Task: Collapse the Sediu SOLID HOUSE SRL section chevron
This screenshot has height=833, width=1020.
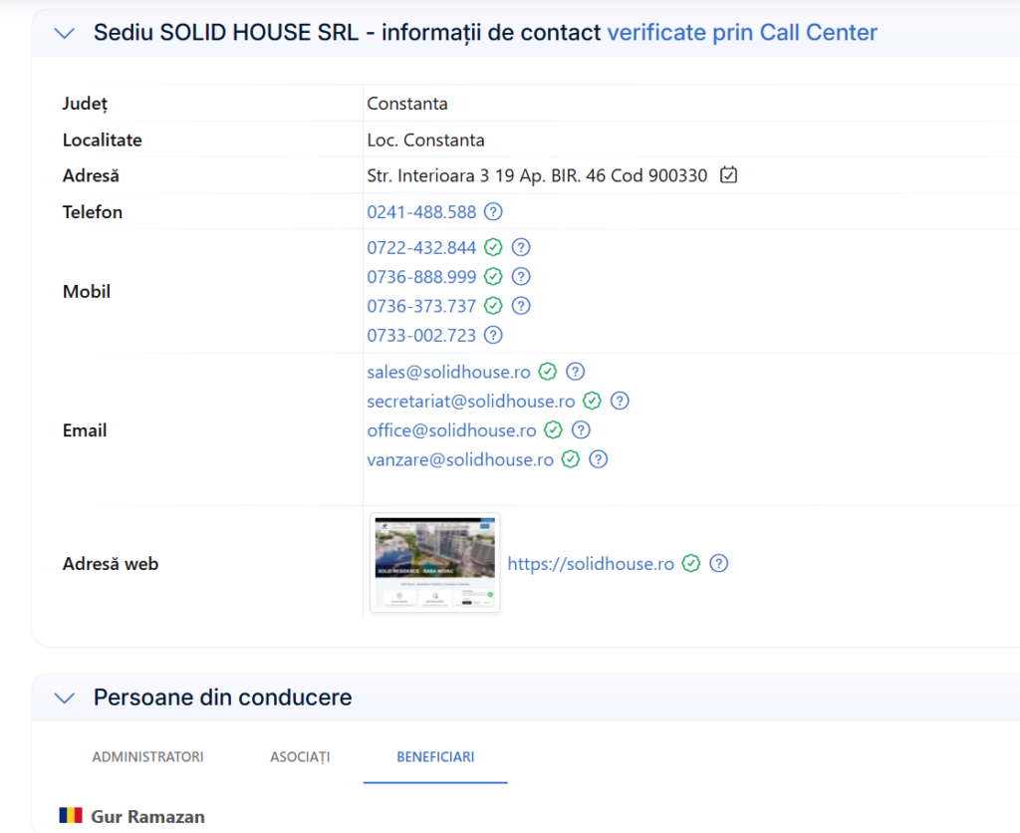Action: (x=65, y=33)
